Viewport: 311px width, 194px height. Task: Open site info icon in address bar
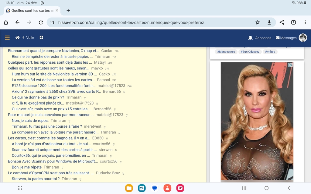(53, 22)
